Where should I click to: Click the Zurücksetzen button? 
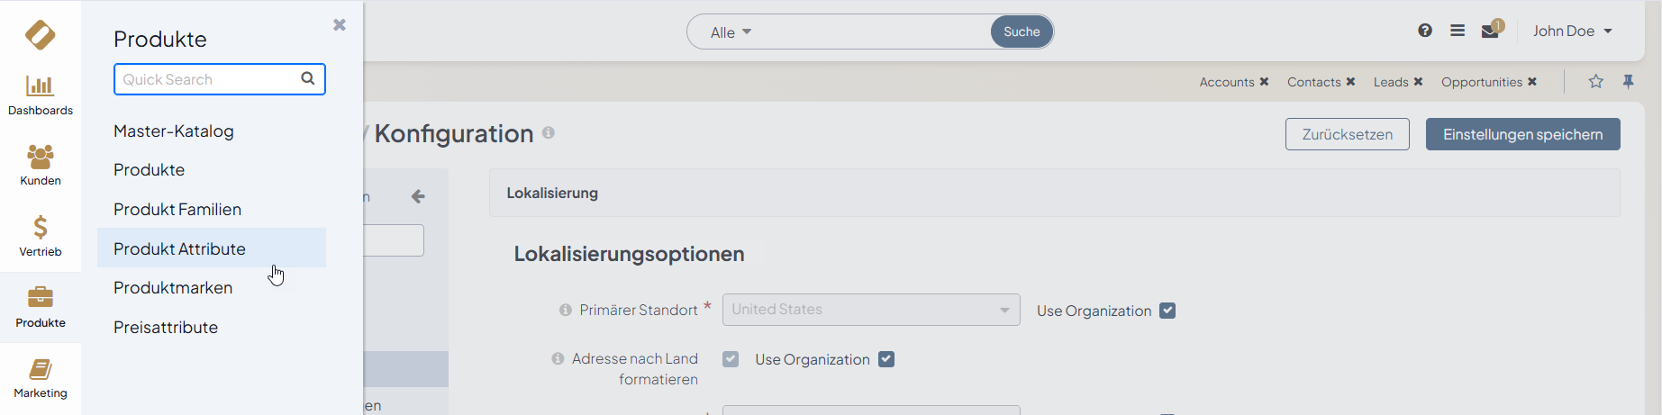[1347, 134]
